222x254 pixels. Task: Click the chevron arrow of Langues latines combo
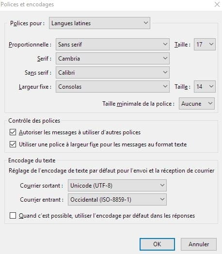(146, 23)
